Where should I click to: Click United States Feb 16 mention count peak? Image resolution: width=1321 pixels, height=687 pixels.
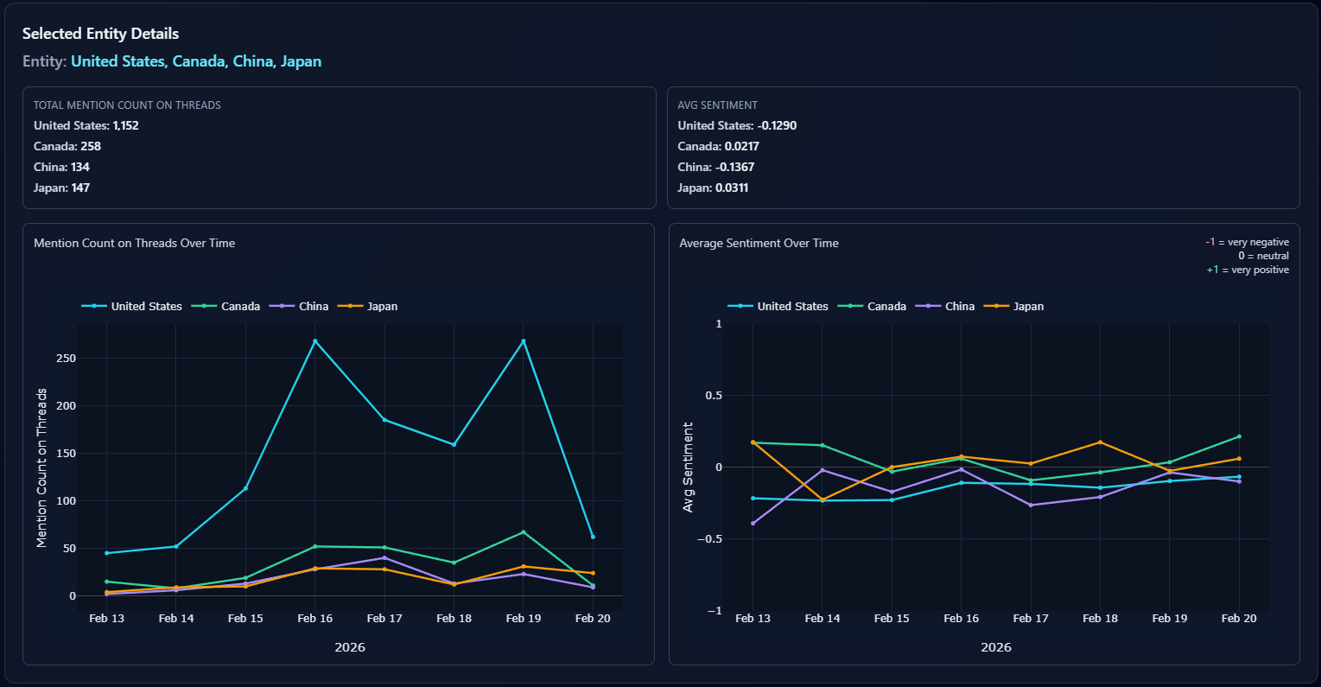[x=315, y=341]
